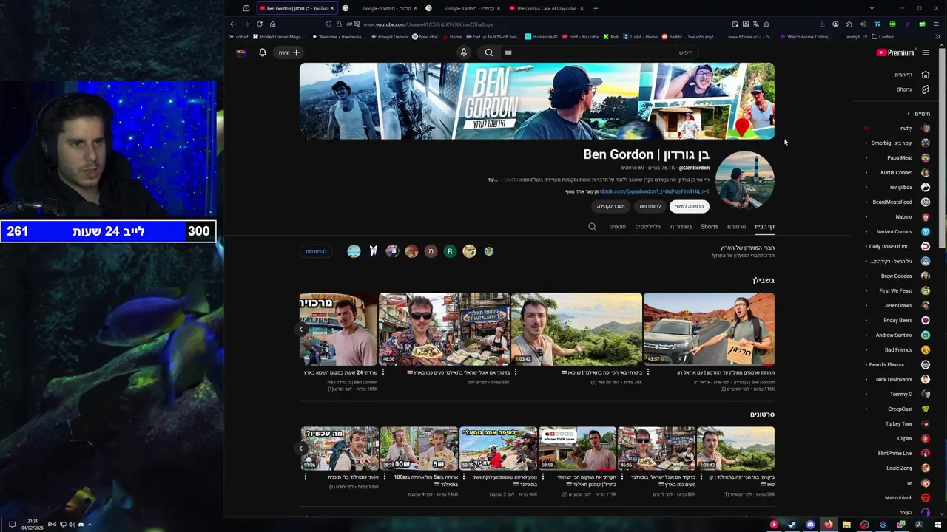Bookmark this page star icon
Screen dimensions: 947x532
766,24
